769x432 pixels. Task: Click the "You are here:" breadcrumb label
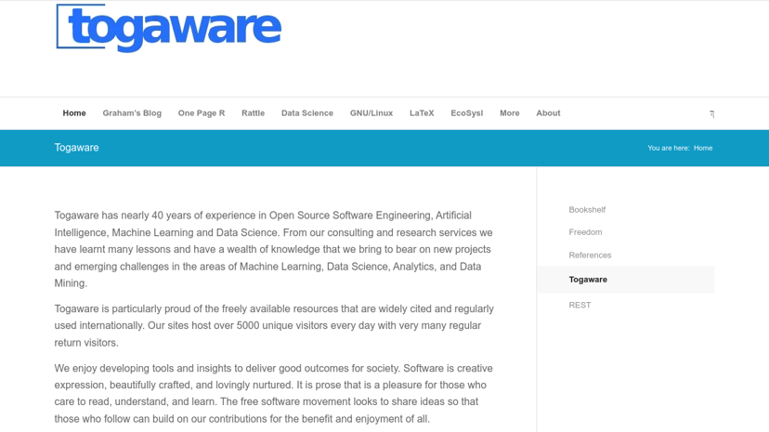pos(669,148)
